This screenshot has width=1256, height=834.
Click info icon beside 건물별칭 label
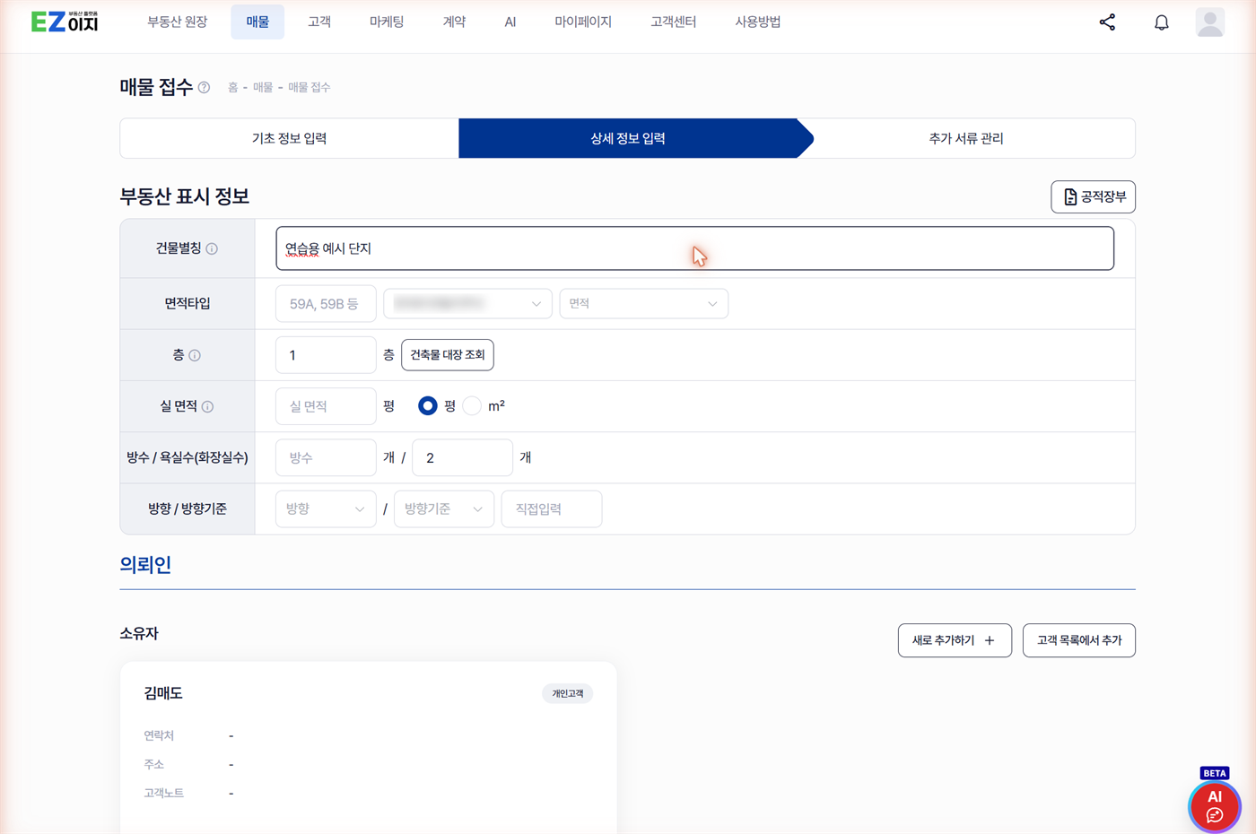click(x=212, y=249)
